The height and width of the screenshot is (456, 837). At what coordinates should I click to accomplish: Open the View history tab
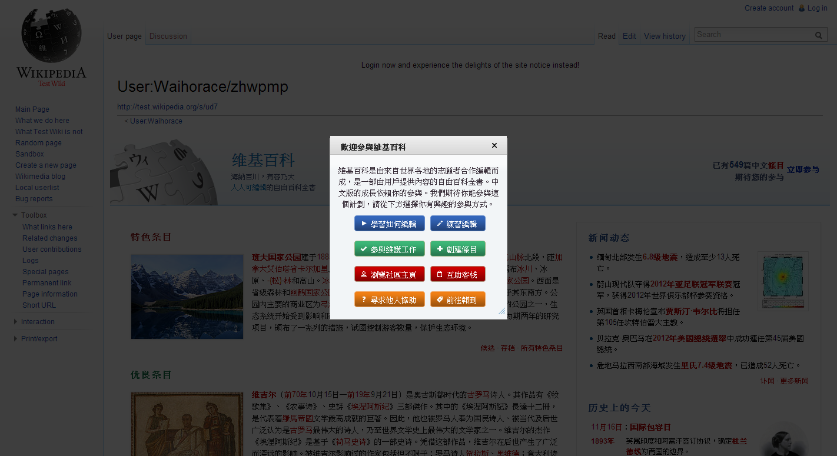[665, 36]
